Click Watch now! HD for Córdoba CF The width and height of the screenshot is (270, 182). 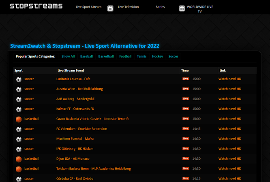(x=230, y=179)
